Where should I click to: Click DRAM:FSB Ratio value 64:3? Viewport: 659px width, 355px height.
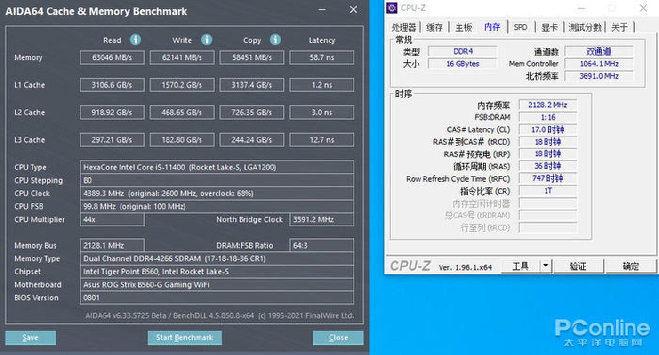(322, 245)
